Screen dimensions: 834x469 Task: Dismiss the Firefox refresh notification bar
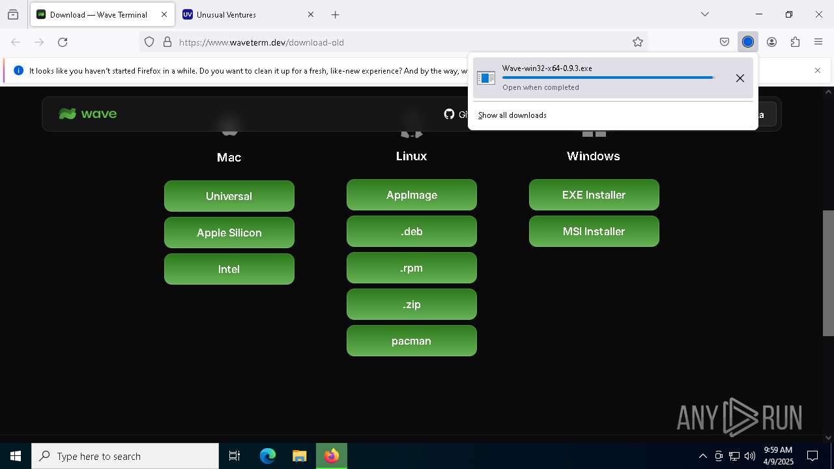pos(818,70)
